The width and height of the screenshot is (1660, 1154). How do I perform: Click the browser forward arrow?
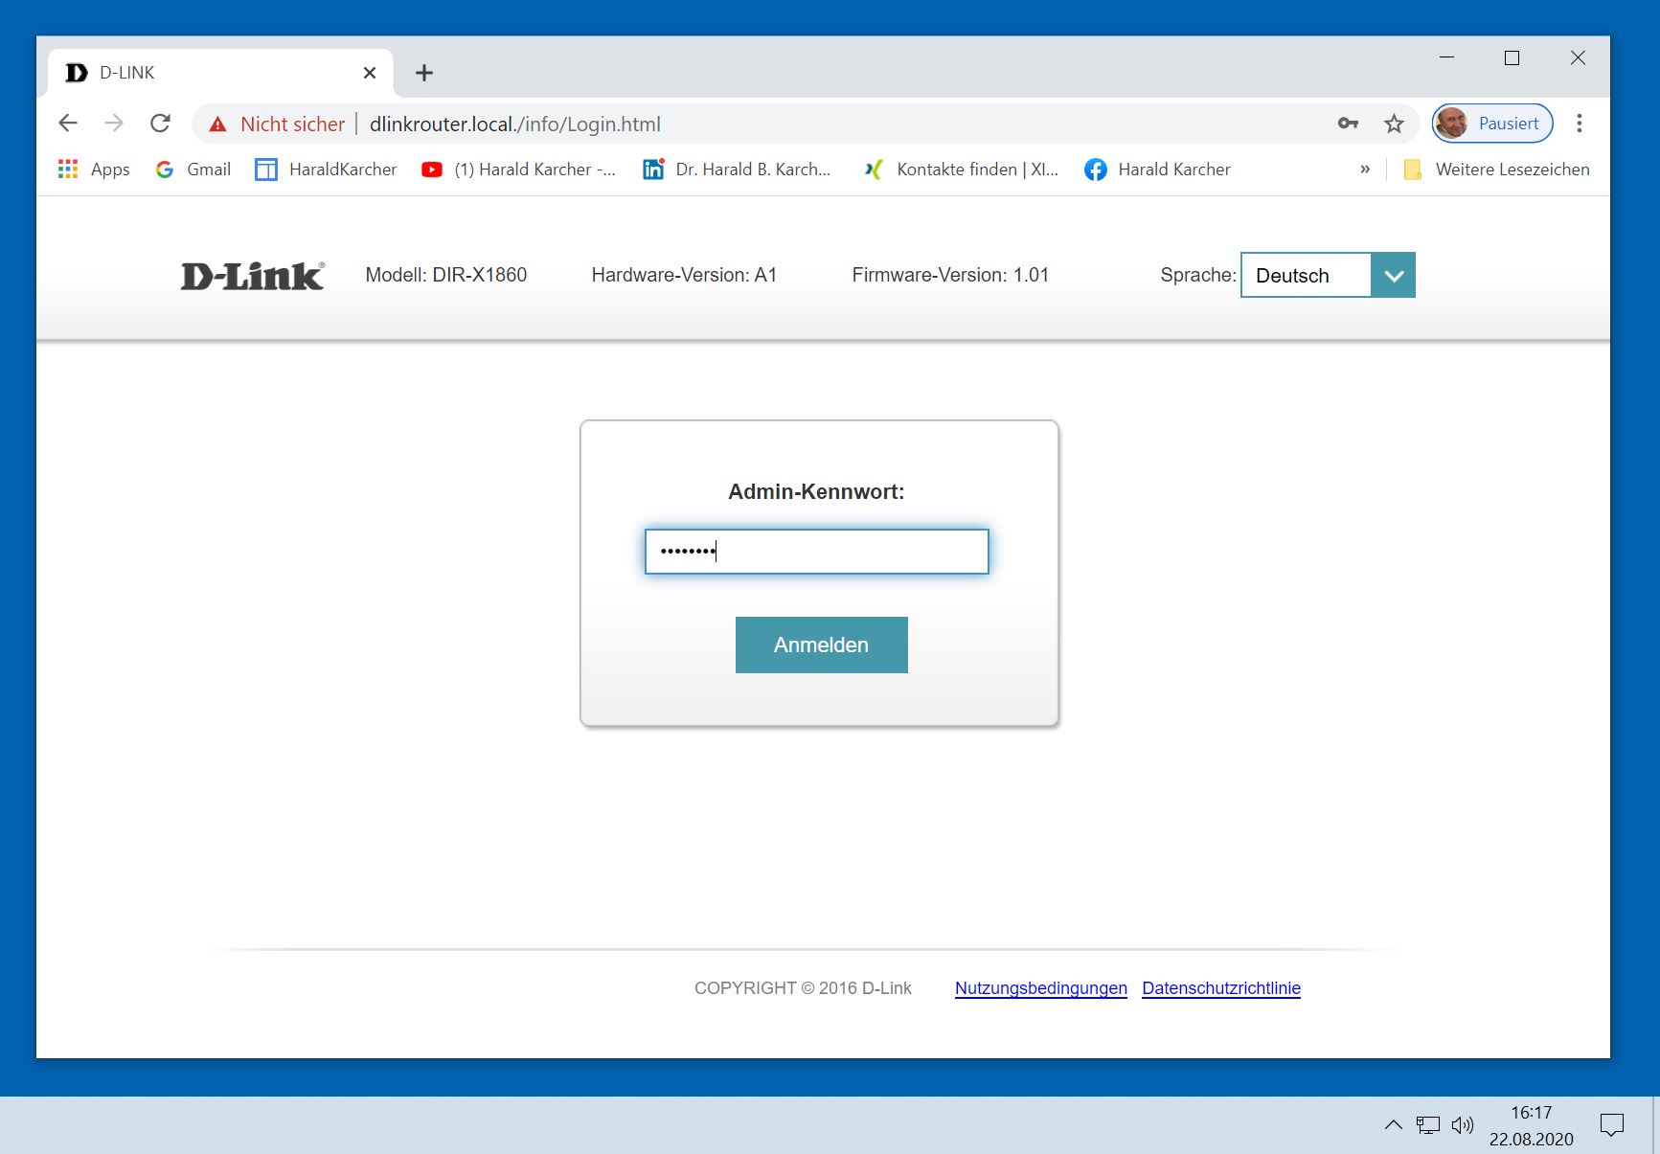pos(114,124)
